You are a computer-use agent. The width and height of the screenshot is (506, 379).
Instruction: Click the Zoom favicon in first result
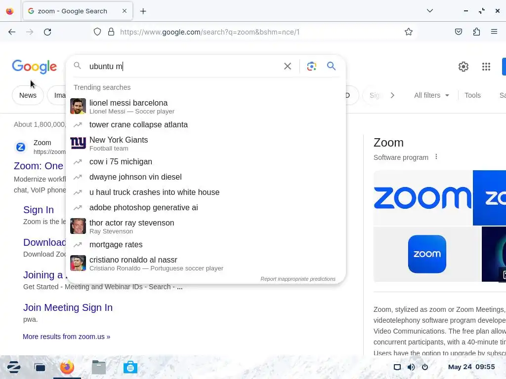click(x=21, y=147)
